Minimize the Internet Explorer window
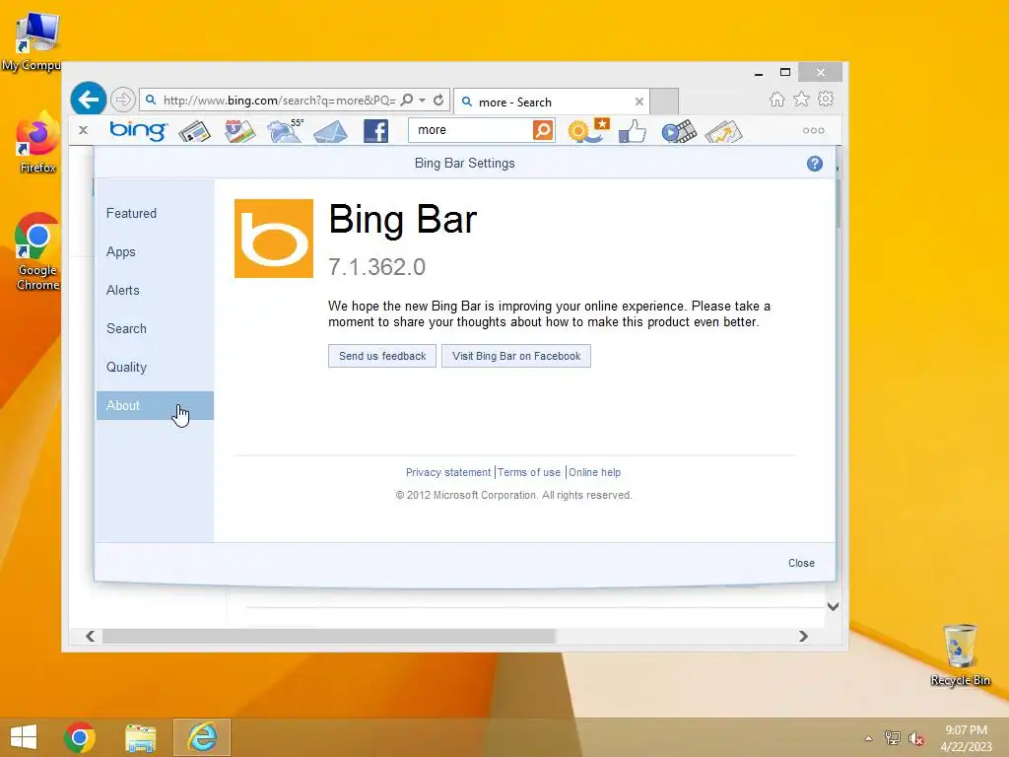 (x=759, y=73)
